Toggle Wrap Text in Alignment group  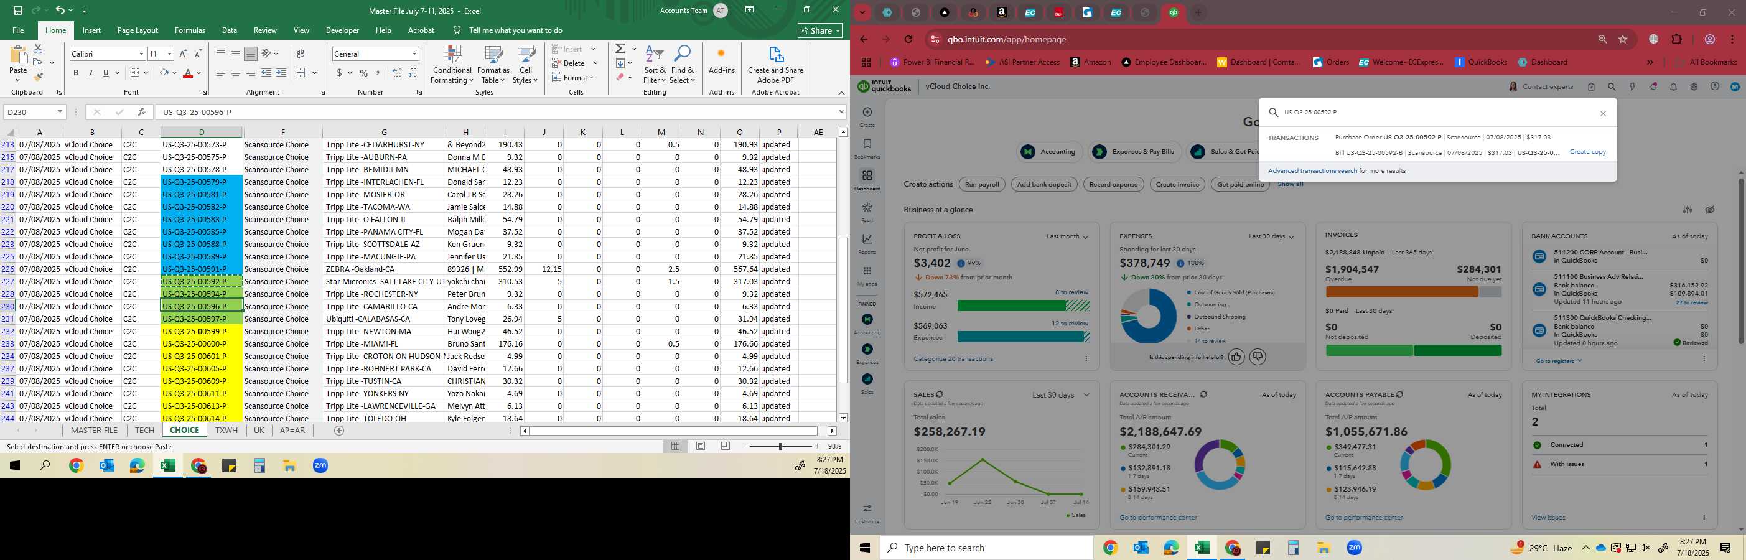[301, 54]
